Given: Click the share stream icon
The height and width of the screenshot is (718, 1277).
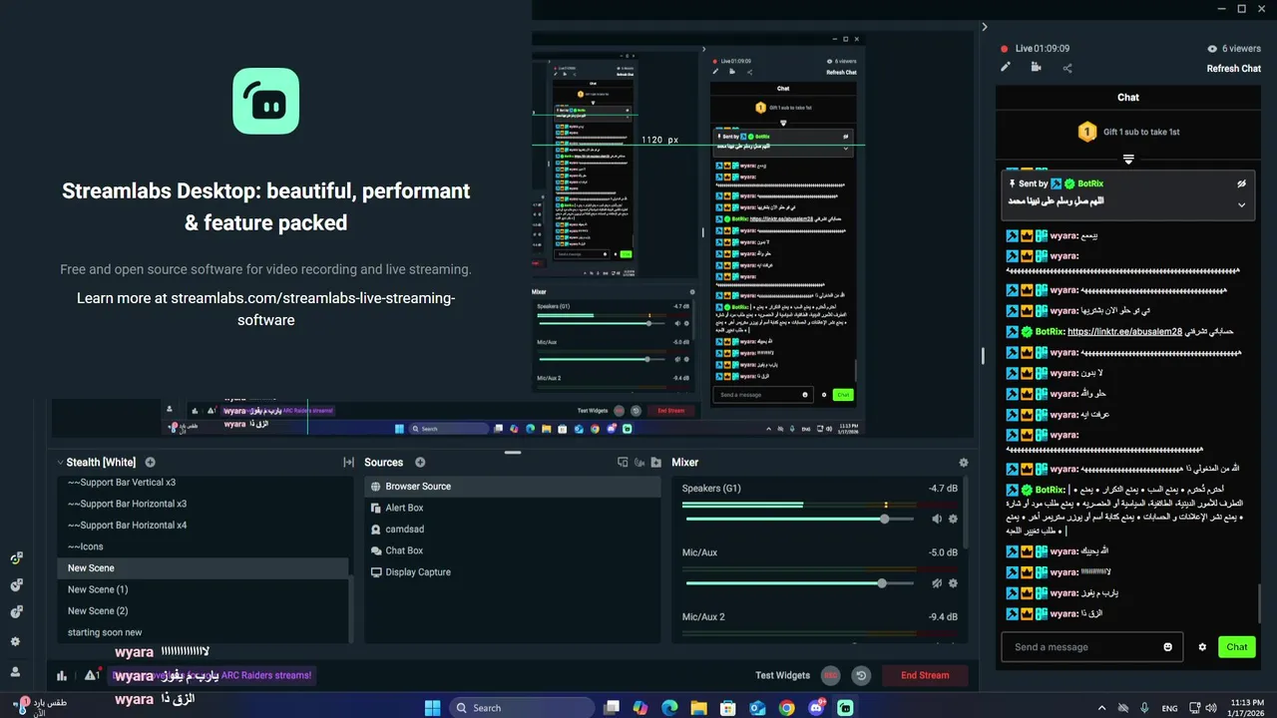Looking at the screenshot, I should (1067, 68).
